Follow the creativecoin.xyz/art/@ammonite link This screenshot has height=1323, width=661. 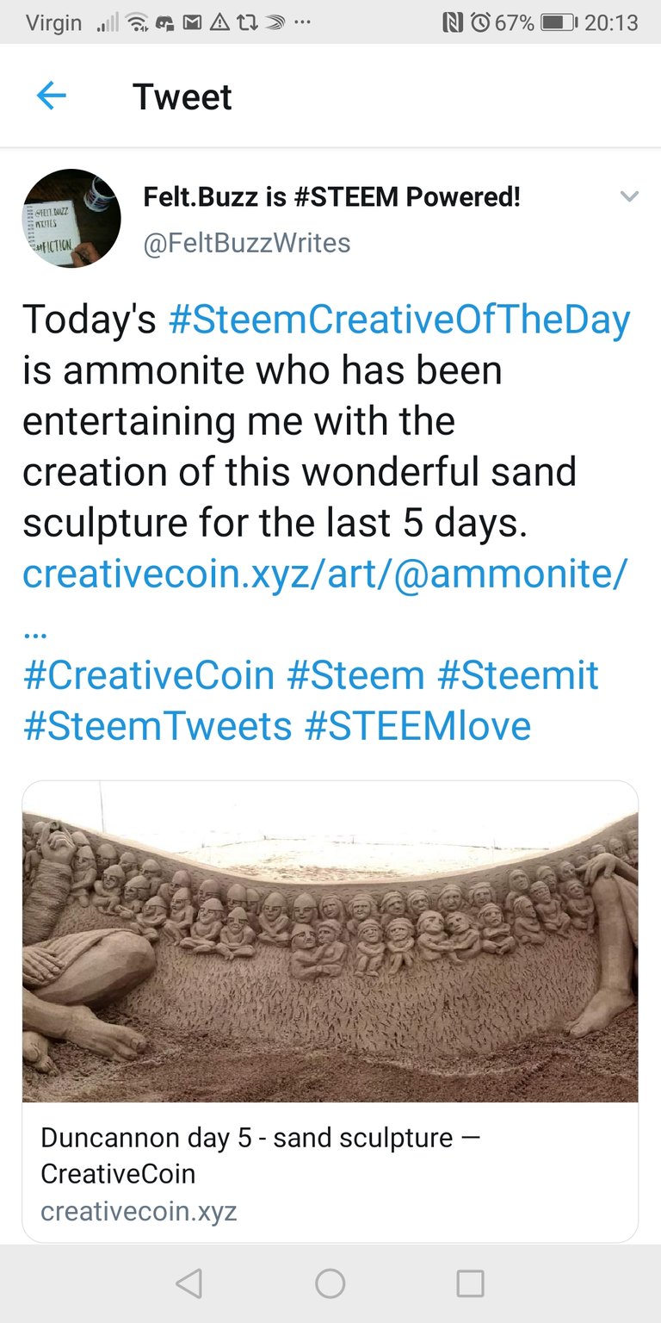(x=325, y=574)
